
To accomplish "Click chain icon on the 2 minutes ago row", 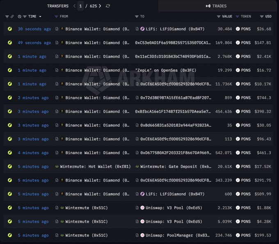I will tap(10, 98).
